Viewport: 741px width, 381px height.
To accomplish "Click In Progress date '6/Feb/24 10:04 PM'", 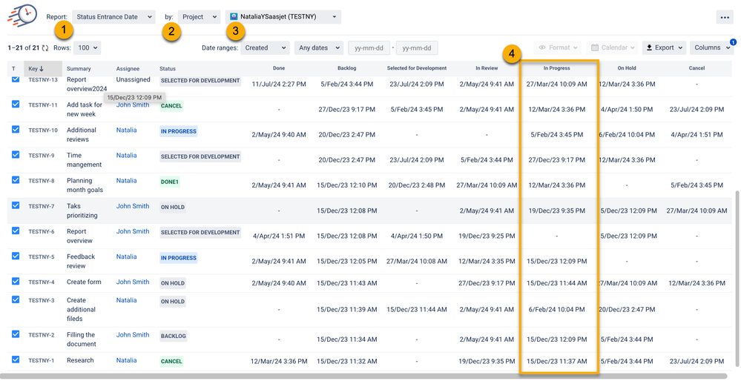I will click(x=557, y=310).
